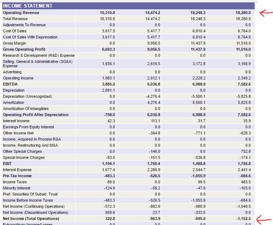The image size is (273, 225).
Task: Click the Selling, General & Administrative Expense label
Action: [37, 64]
